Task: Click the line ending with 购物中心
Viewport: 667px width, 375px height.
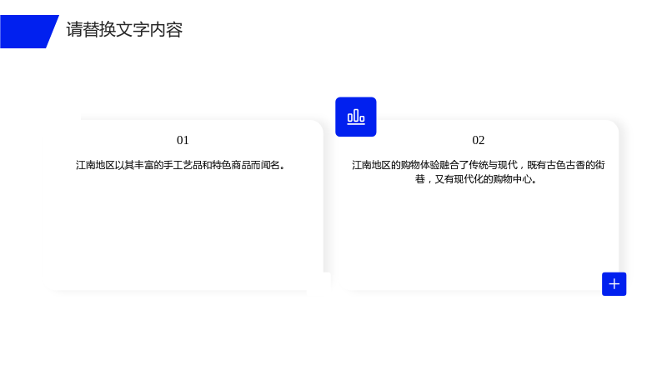Action: pos(476,179)
